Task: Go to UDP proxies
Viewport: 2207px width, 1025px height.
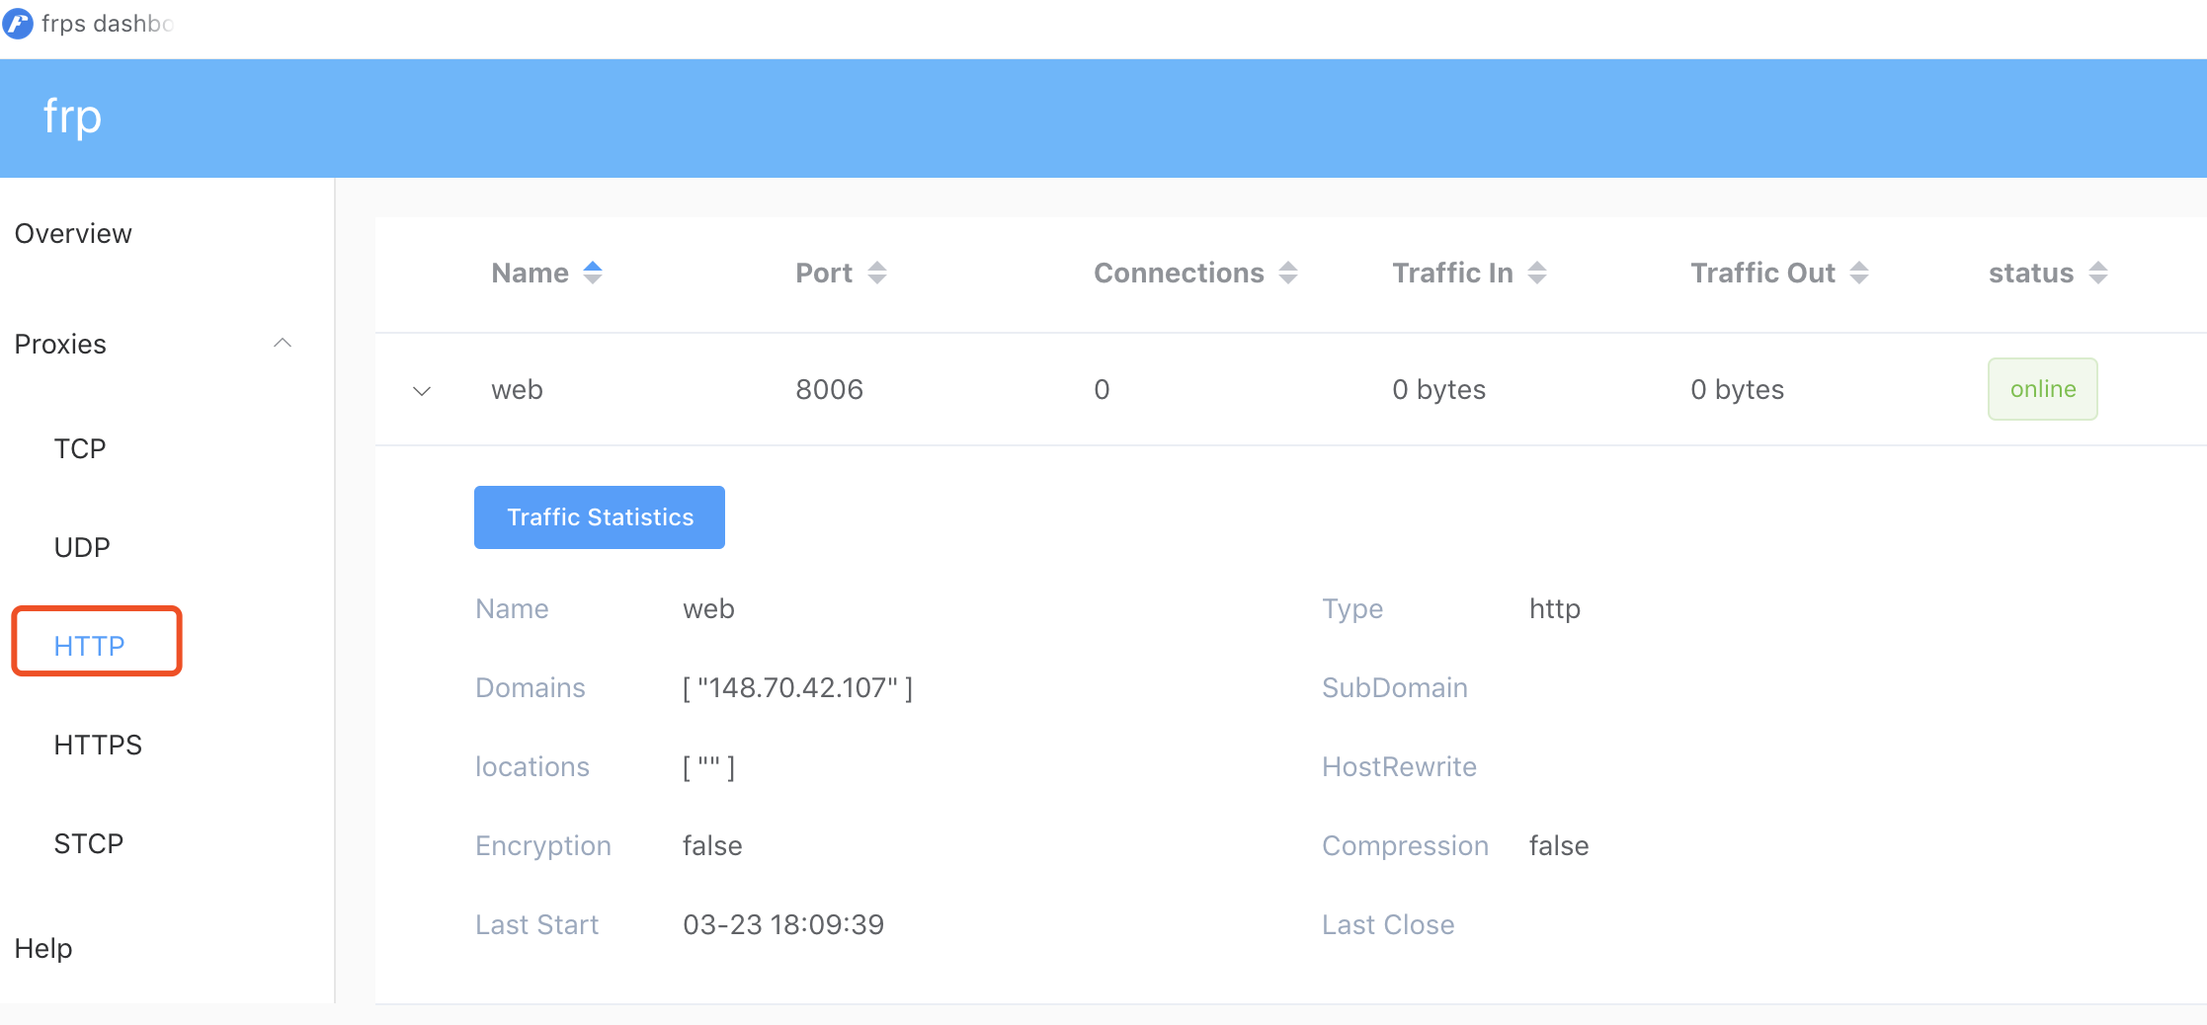Action: point(82,547)
